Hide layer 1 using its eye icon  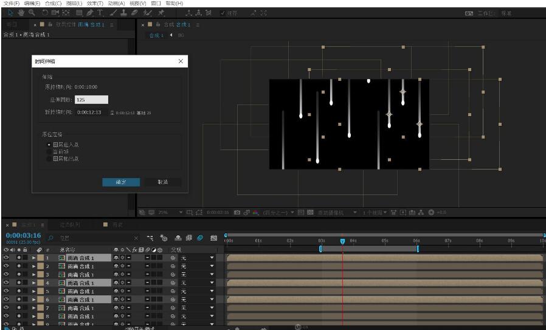tap(6, 258)
